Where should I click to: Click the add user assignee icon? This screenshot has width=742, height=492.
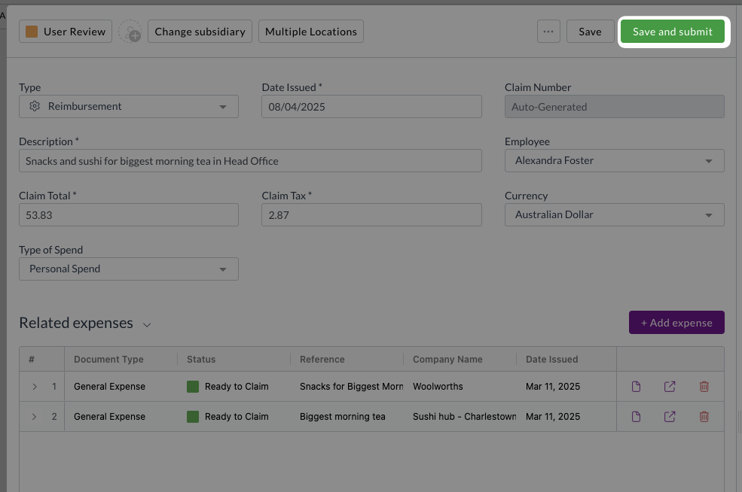130,32
